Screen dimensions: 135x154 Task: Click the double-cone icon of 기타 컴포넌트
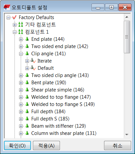21,24
